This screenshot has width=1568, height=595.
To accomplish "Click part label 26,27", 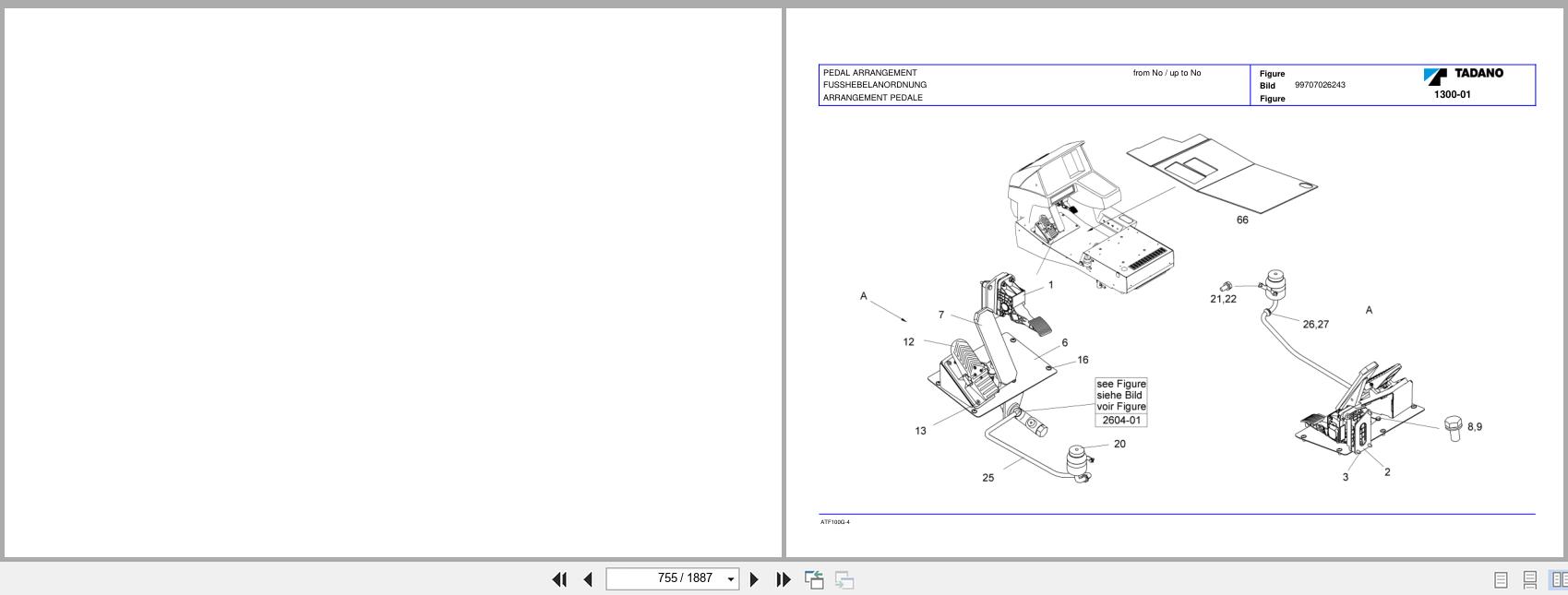I will [1315, 325].
